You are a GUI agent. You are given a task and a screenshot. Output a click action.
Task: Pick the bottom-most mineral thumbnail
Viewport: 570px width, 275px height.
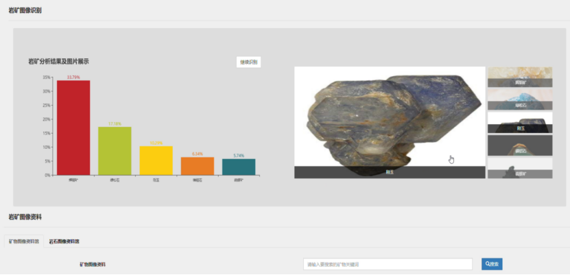(519, 168)
